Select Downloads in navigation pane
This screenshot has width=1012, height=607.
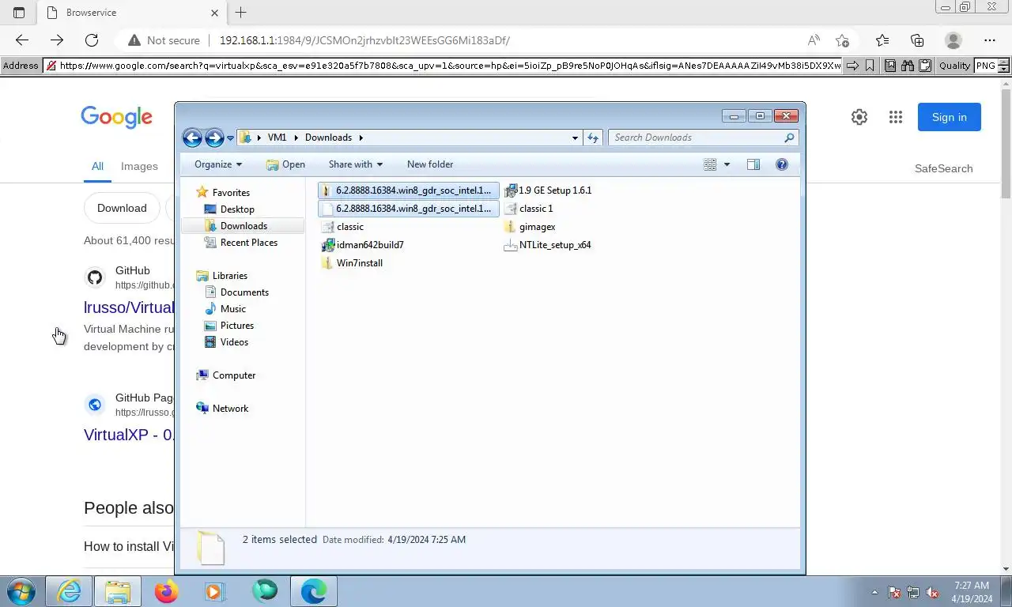coord(243,226)
